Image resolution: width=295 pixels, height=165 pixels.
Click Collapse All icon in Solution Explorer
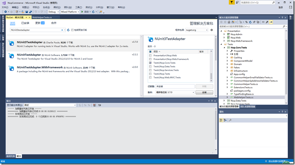coord(254,22)
